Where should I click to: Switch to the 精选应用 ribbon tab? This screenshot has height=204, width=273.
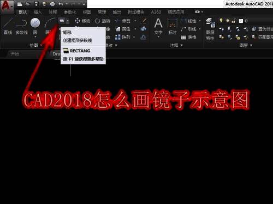click(176, 12)
